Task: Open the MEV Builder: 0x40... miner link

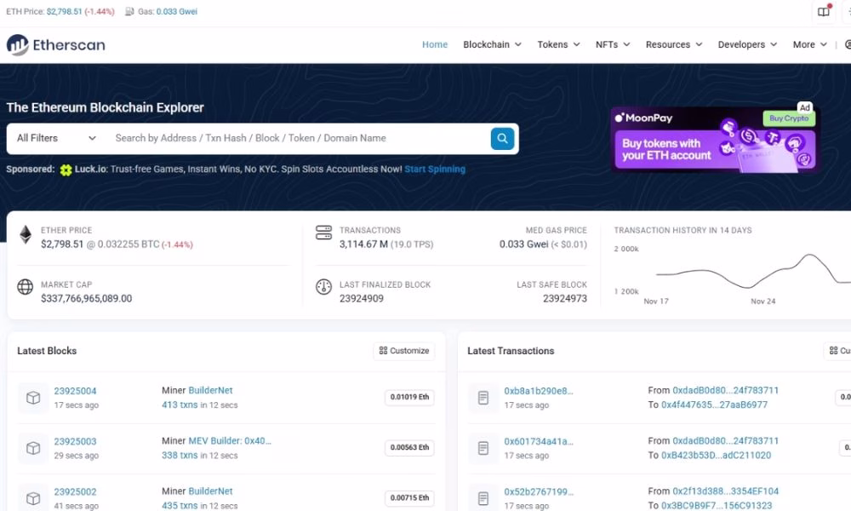Action: click(x=230, y=441)
